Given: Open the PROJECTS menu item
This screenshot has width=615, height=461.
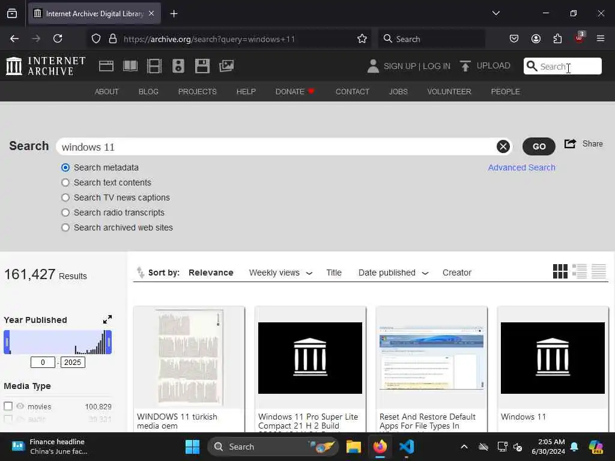Looking at the screenshot, I should point(197,91).
